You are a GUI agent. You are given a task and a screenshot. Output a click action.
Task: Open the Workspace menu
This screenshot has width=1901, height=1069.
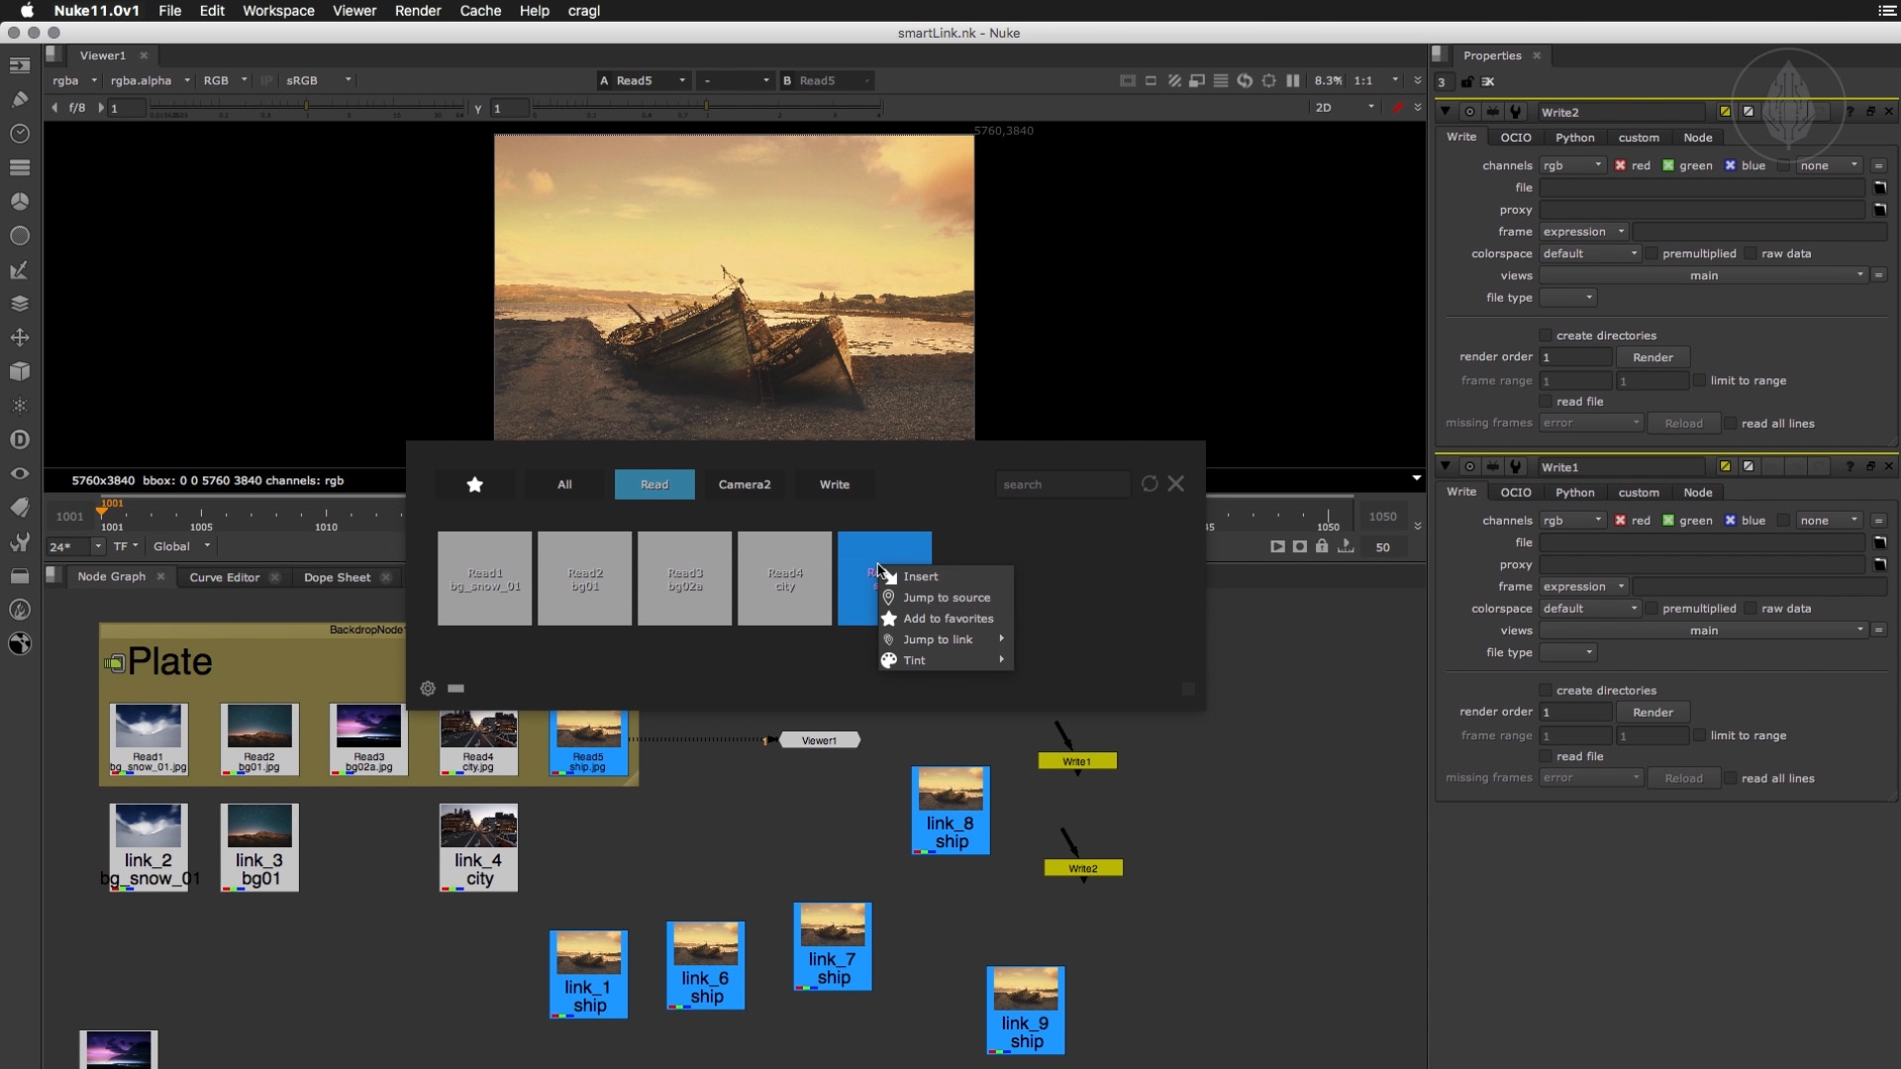tap(278, 11)
